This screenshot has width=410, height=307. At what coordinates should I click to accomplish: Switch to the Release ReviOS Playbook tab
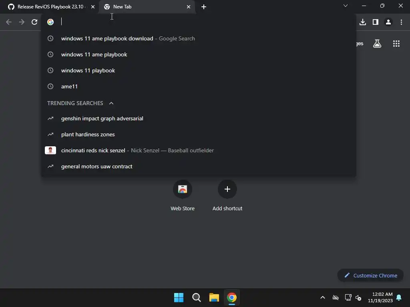pos(50,7)
